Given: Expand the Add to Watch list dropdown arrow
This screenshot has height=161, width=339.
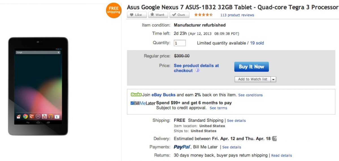Looking at the screenshot, I should [273, 79].
